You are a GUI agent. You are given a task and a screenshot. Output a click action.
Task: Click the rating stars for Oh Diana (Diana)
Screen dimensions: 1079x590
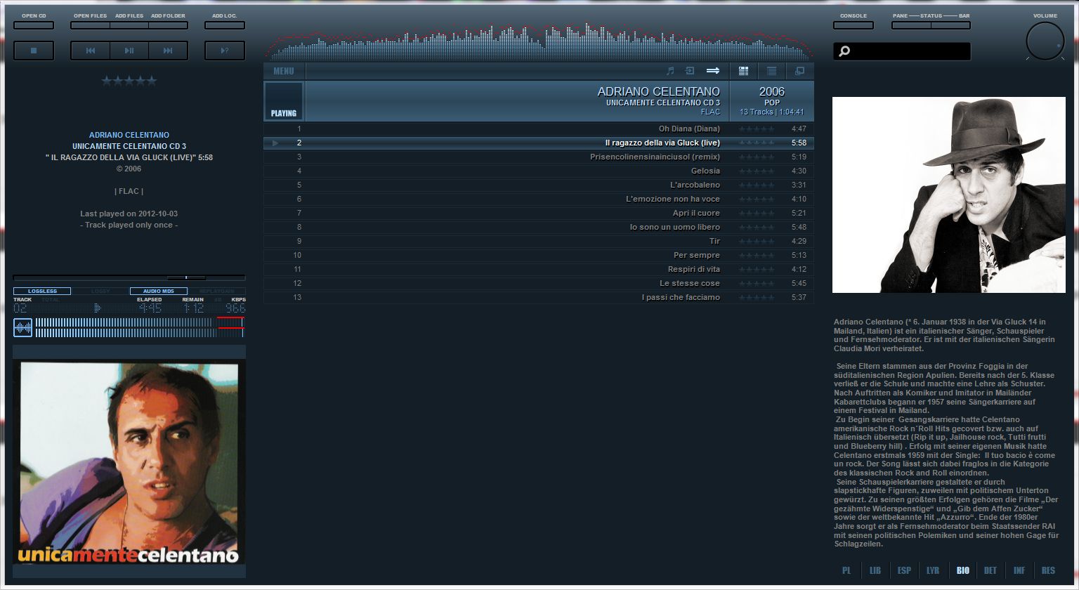point(757,129)
